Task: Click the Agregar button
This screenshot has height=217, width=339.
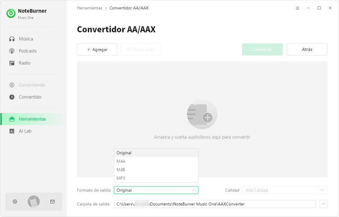Action: pos(97,50)
